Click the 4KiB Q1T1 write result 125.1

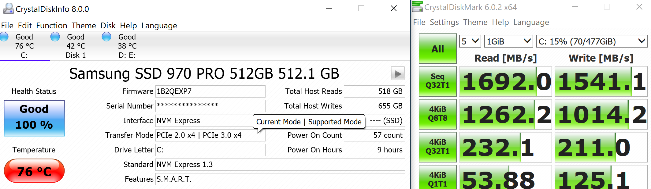pyautogui.click(x=601, y=177)
